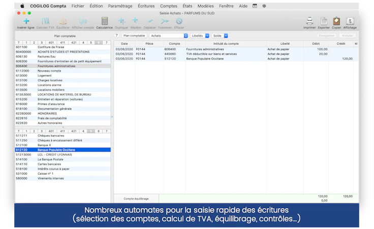The image size is (374, 229).
Task: Select account 514100 La Banque Postale
Action: point(63,159)
